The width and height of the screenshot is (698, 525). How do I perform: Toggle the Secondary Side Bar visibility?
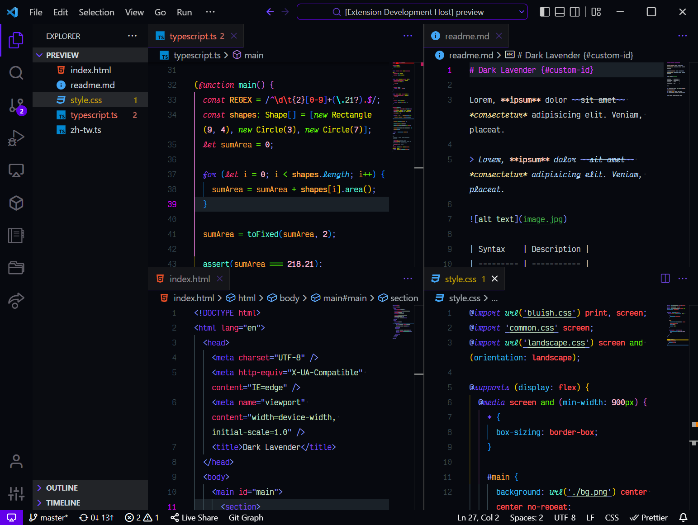(x=575, y=12)
